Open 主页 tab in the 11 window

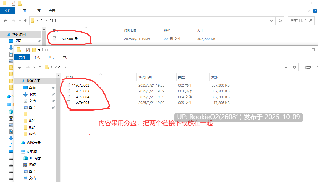[x=37, y=57]
